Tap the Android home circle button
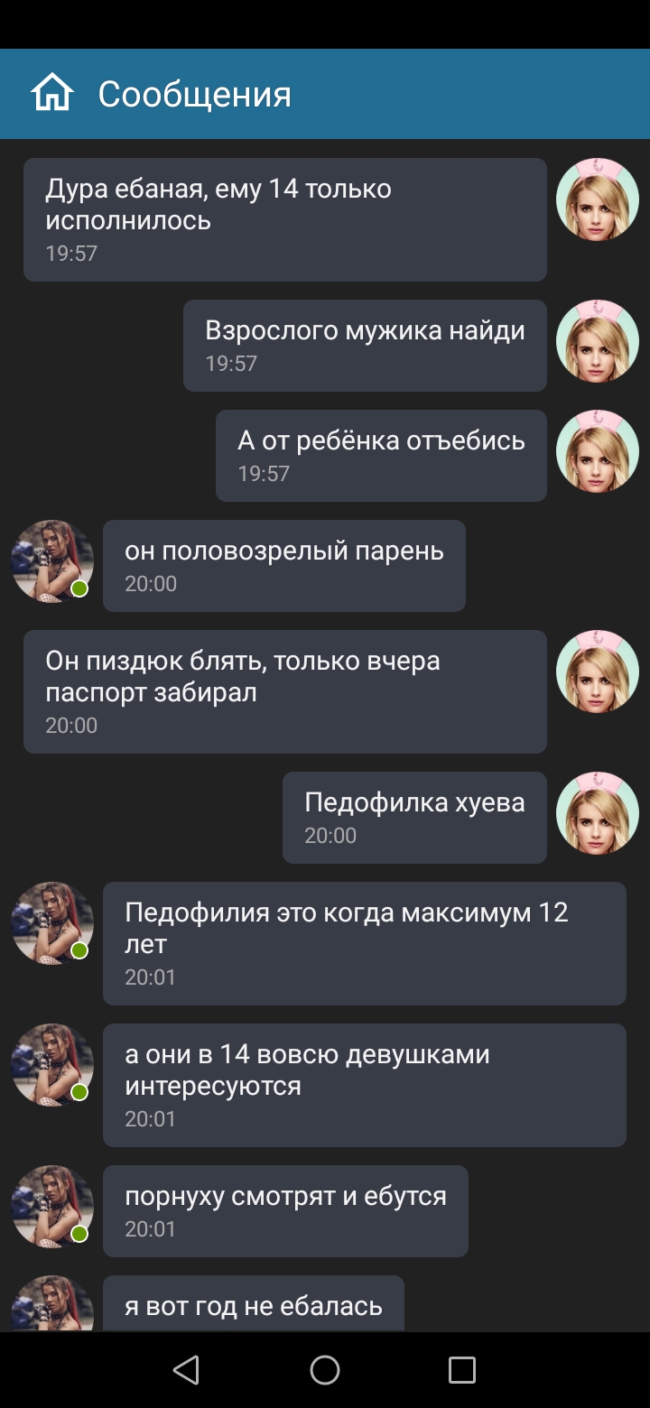 pyautogui.click(x=325, y=1370)
